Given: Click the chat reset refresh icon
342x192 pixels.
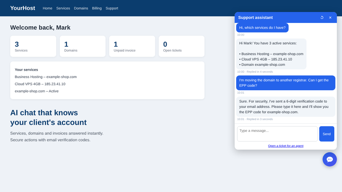Looking at the screenshot, I should (322, 18).
